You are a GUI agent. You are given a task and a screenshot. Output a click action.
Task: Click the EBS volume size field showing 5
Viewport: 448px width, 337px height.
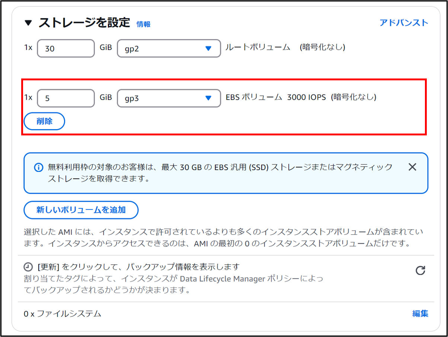point(66,98)
